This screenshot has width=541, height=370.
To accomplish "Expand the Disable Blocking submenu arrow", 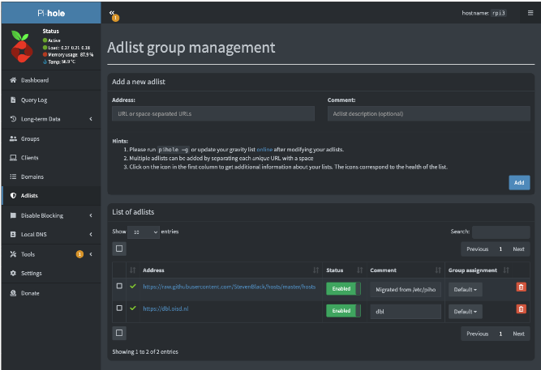I will [x=91, y=215].
